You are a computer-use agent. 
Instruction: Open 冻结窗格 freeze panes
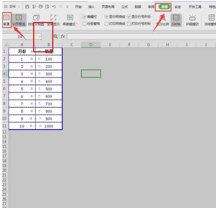point(210,20)
